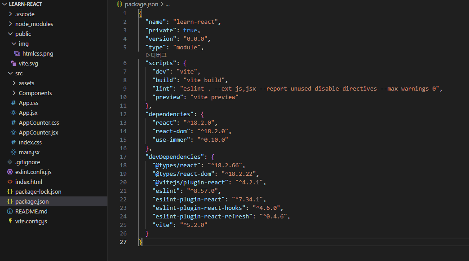469x261 pixels.
Task: Expand the Components folder chevron
Action: tap(14, 93)
